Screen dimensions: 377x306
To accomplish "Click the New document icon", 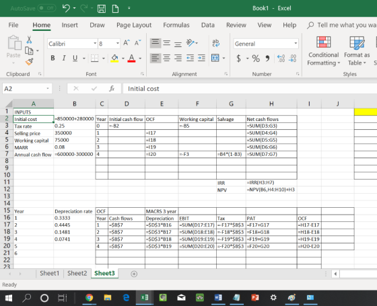I will click(x=115, y=8).
